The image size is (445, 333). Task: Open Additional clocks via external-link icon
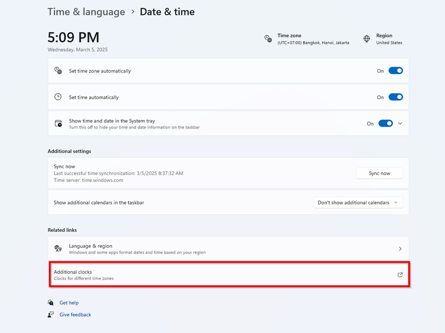click(x=400, y=275)
